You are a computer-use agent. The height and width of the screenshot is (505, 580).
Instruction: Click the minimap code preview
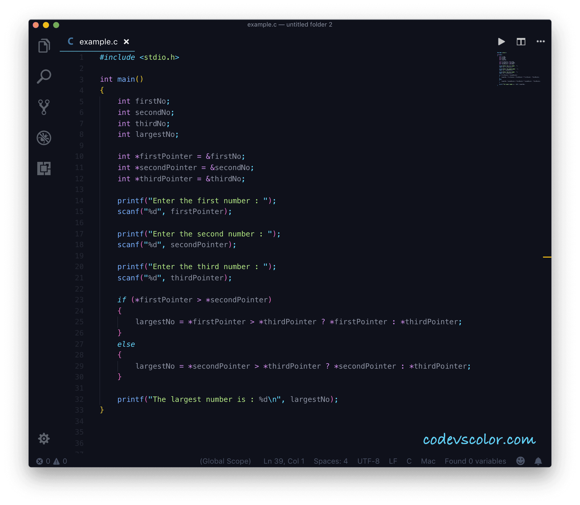point(518,69)
